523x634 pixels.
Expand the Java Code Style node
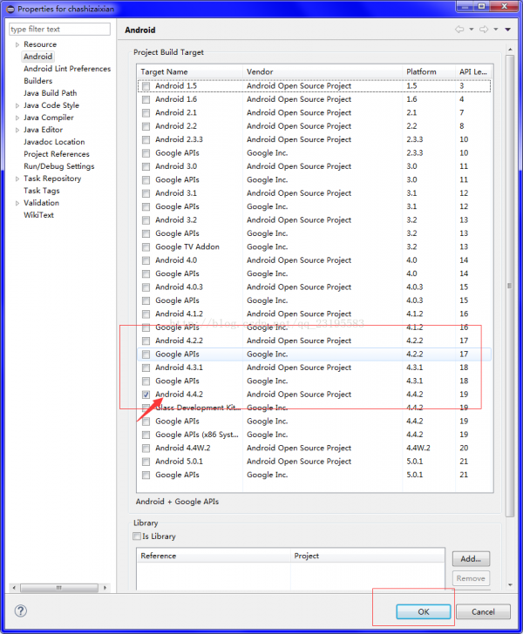(17, 105)
